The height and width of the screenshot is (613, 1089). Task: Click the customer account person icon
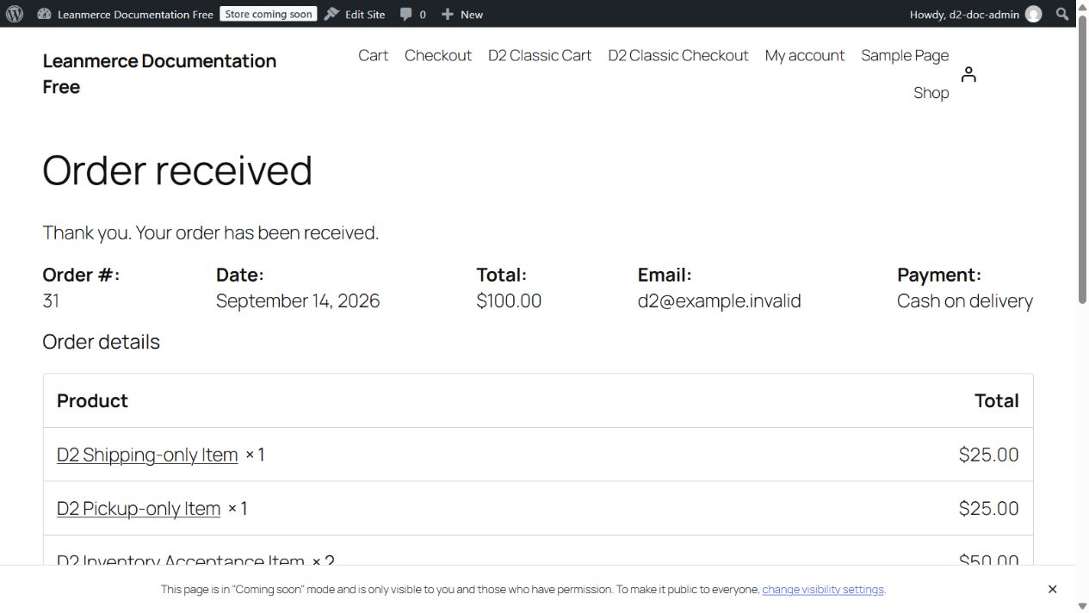click(968, 75)
